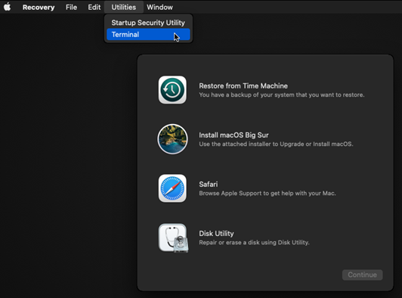The image size is (402, 298).
Task: Select the Safari compass icon
Action: 172,188
